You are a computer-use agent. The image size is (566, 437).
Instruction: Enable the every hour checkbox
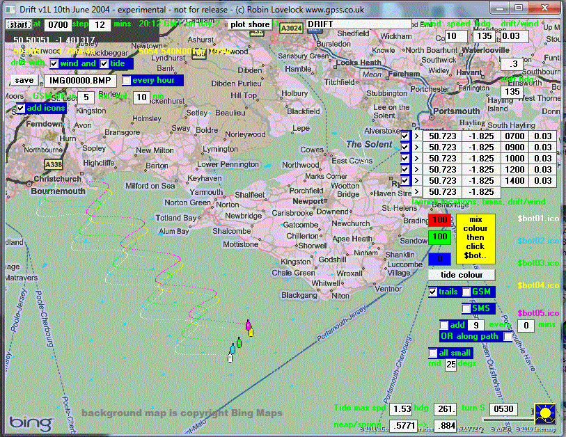(127, 80)
